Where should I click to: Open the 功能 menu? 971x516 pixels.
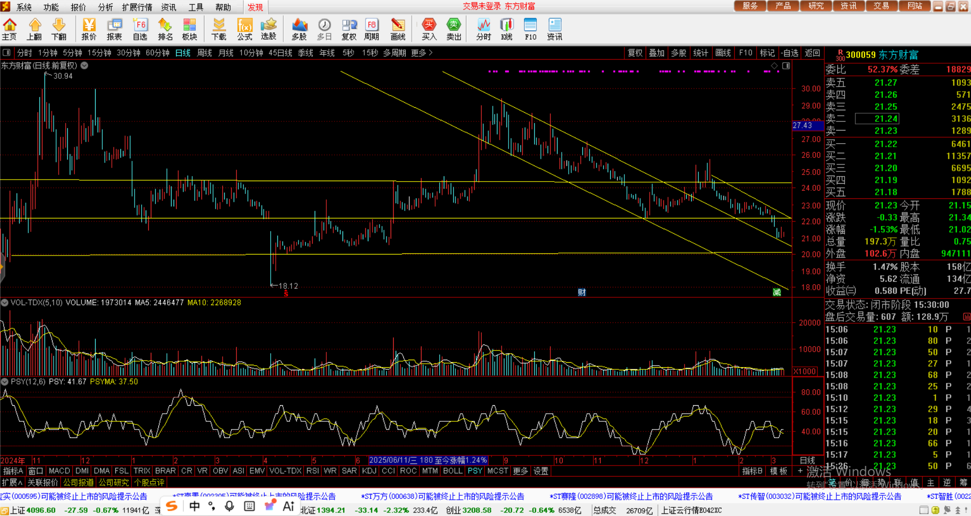coord(51,7)
